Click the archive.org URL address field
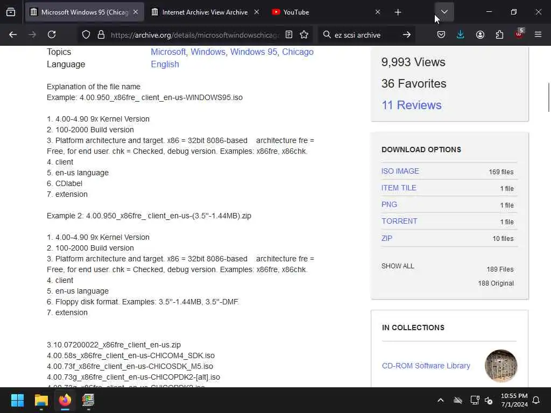Viewport: 551px width, 413px height. (x=195, y=35)
